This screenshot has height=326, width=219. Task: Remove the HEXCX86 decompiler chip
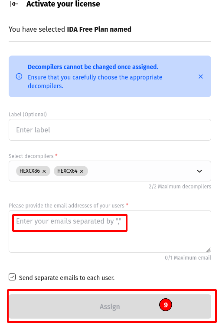[44, 171]
